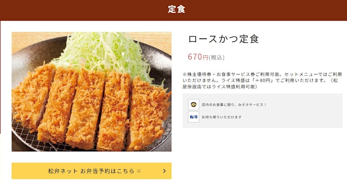Click the pork cutlet slices in the photo
Image resolution: width=347 pixels, height=183 pixels.
91,107
